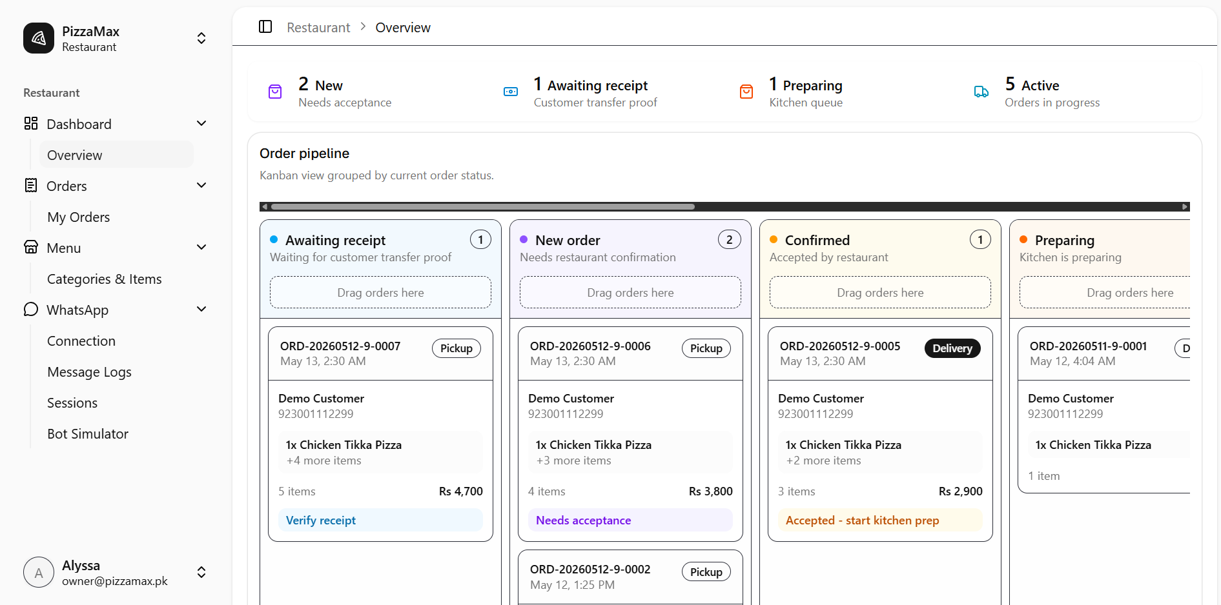Collapse the WhatsApp section chevron

201,309
